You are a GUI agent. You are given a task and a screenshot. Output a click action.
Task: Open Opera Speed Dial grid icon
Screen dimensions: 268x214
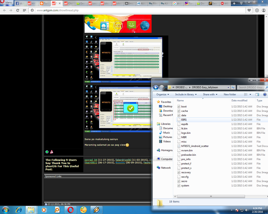[24, 10]
